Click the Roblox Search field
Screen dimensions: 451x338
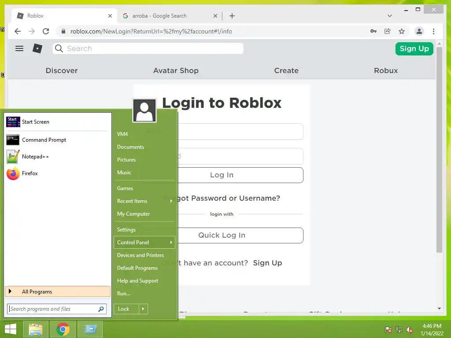tap(148, 48)
